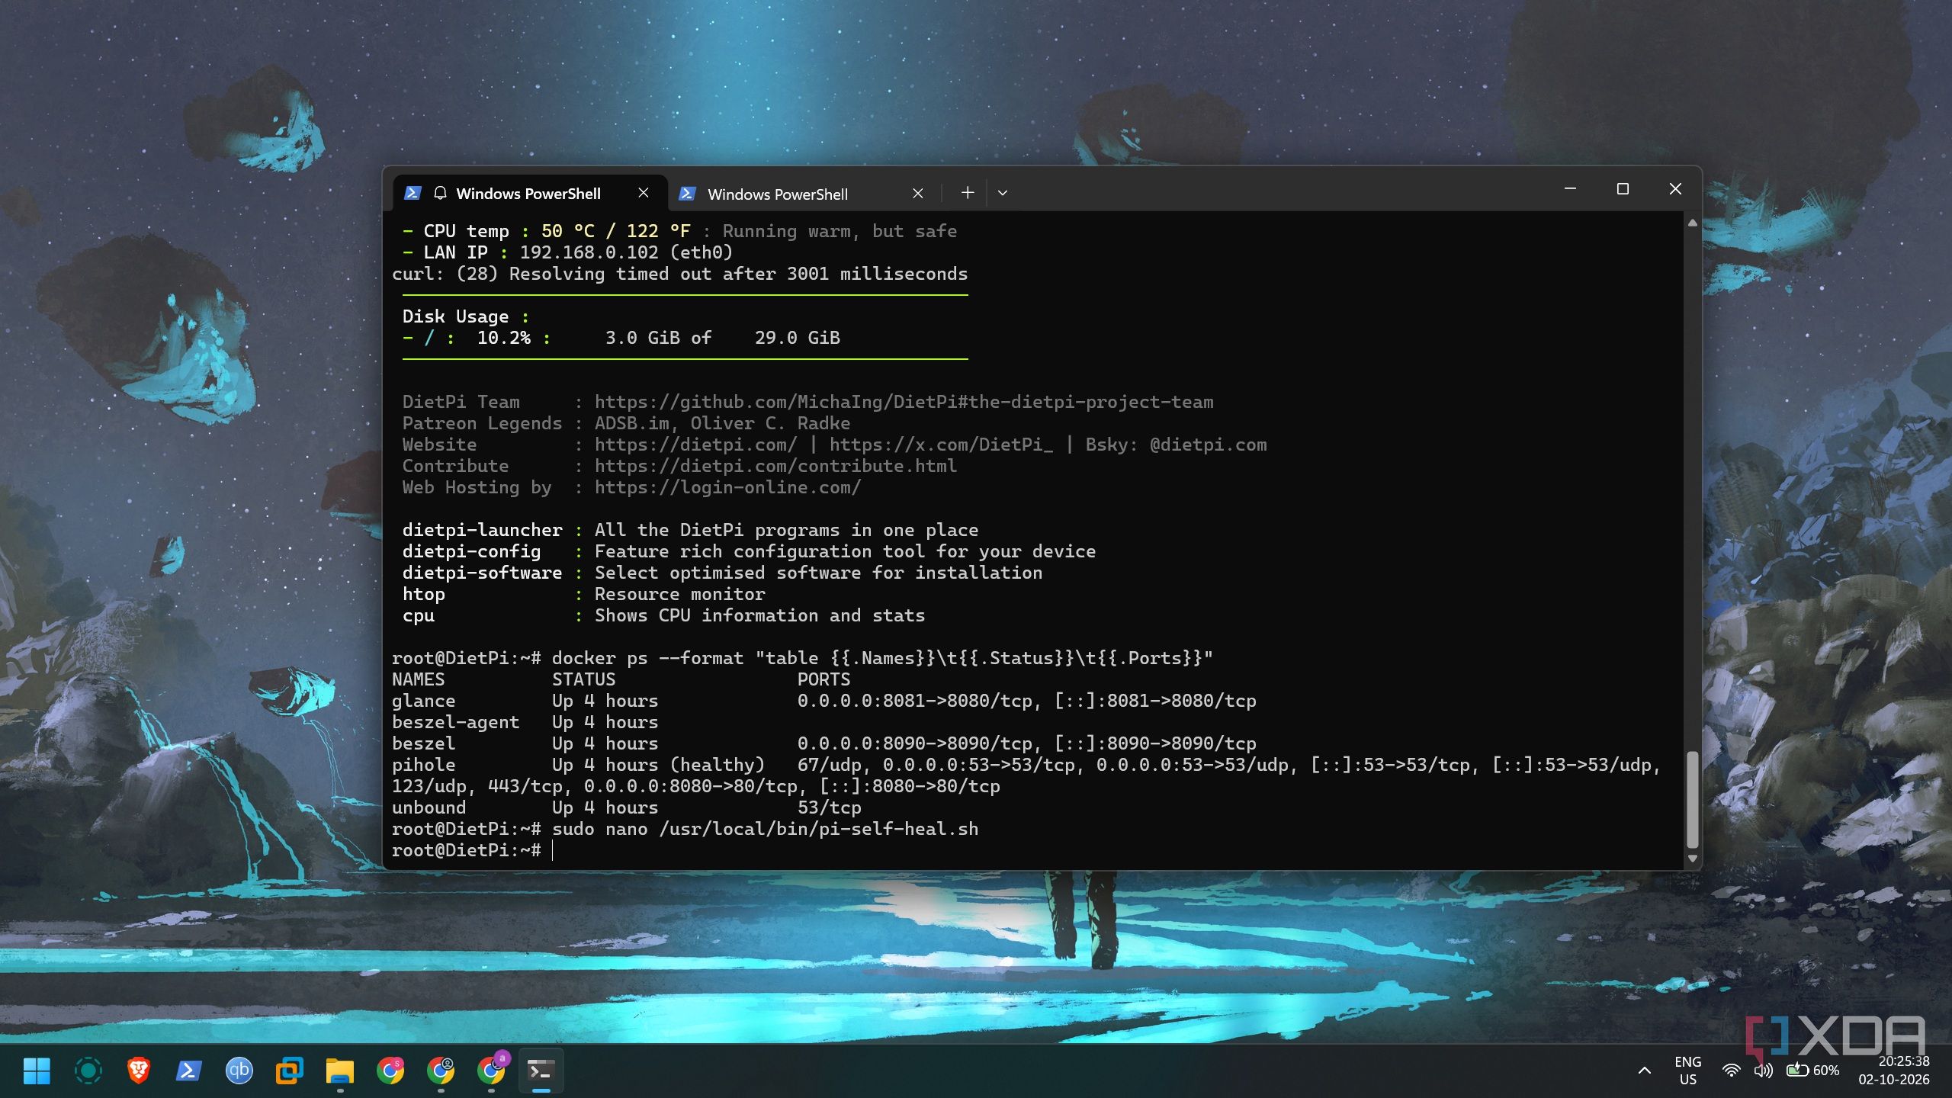
Task: Click the "dietpi-software" command text
Action: 482,573
